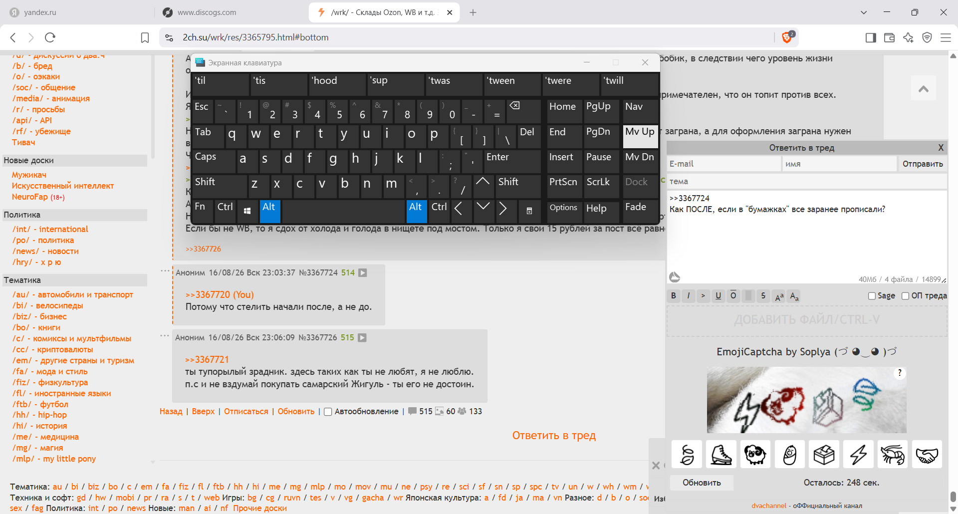Tick the ОП треда checkbox
The height and width of the screenshot is (514, 958).
pyautogui.click(x=905, y=296)
